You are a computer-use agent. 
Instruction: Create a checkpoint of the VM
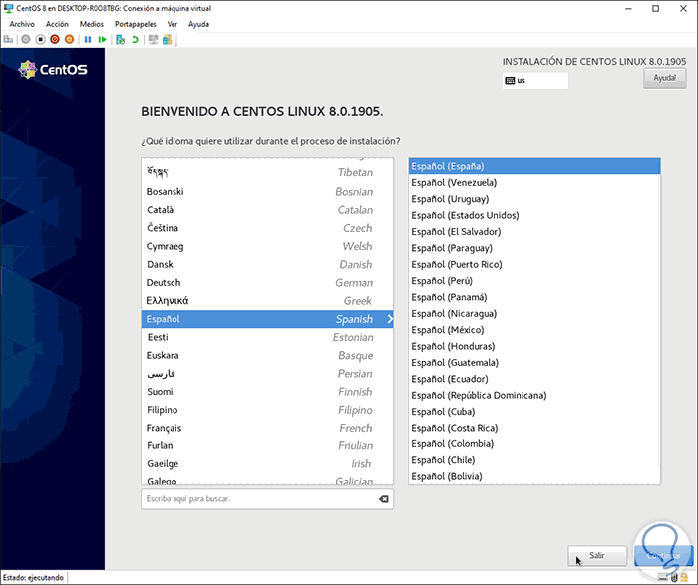point(120,40)
